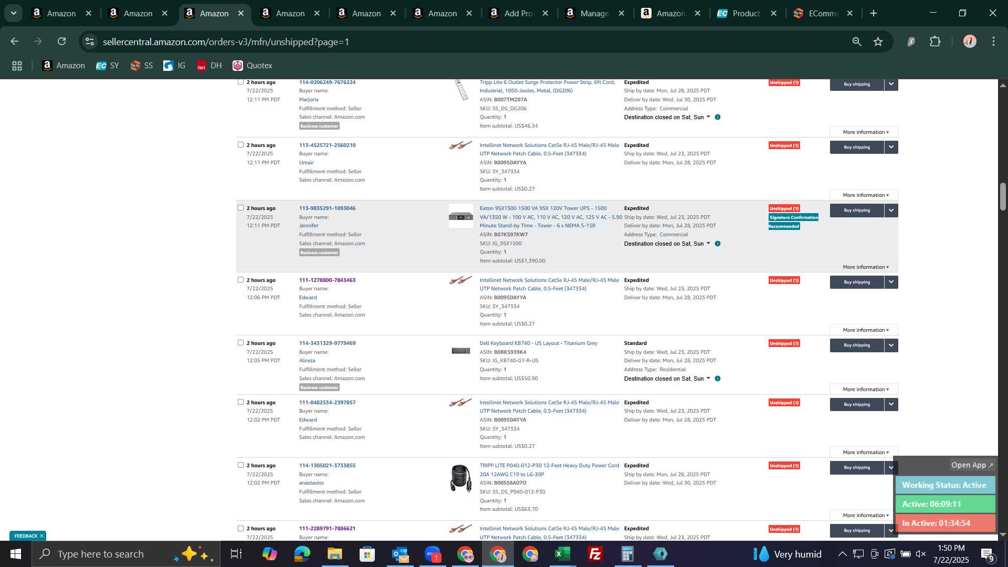1008x567 pixels.
Task: Open Eaton 9SX1500 UPS product link
Action: pyautogui.click(x=551, y=217)
